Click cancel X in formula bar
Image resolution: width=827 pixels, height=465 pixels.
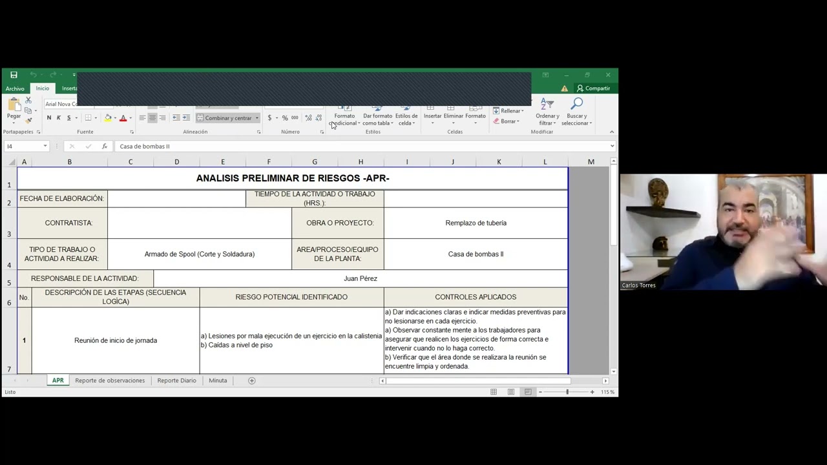(72, 146)
